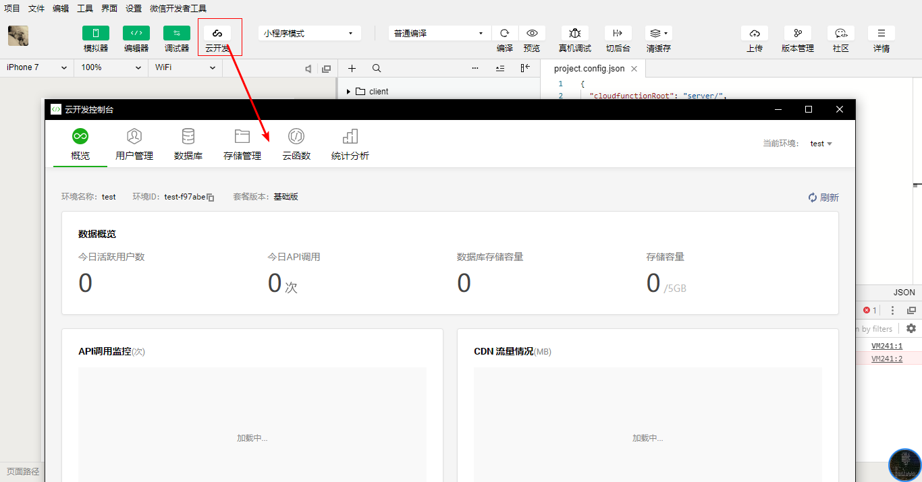The height and width of the screenshot is (482, 922).
Task: Open the 普通编译 compile mode dropdown
Action: coord(439,33)
